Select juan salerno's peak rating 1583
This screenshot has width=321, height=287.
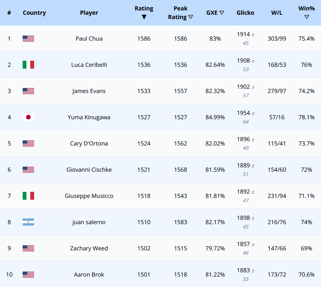(180, 222)
